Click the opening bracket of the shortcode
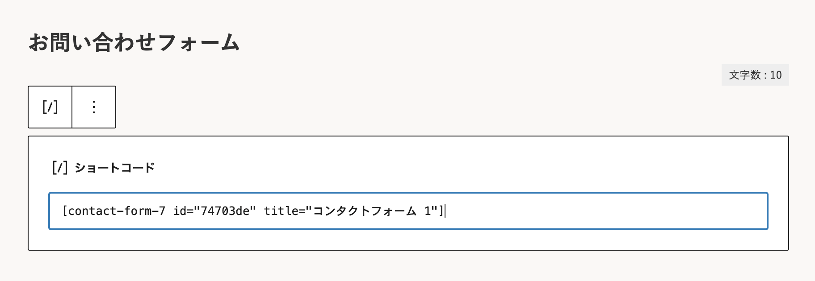 coord(65,211)
